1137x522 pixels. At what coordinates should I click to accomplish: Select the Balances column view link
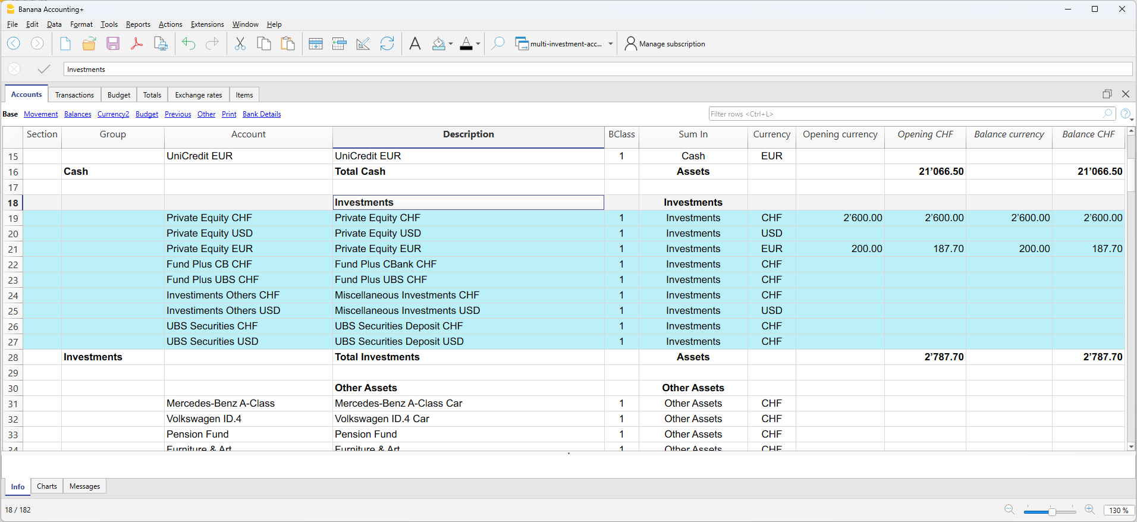(x=78, y=114)
